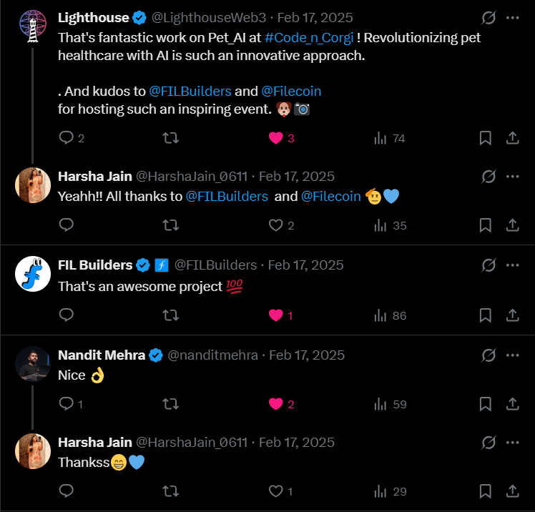Remove like from Nandit Mehra's reply
The image size is (535, 512).
(276, 404)
